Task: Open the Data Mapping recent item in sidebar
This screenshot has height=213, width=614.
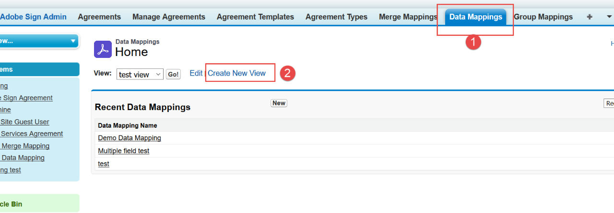Action: point(22,157)
